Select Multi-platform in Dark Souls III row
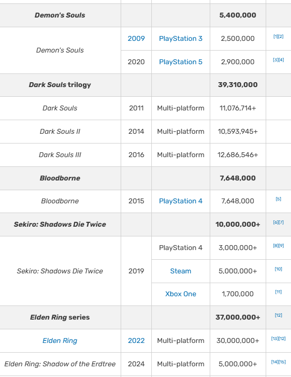 click(181, 155)
